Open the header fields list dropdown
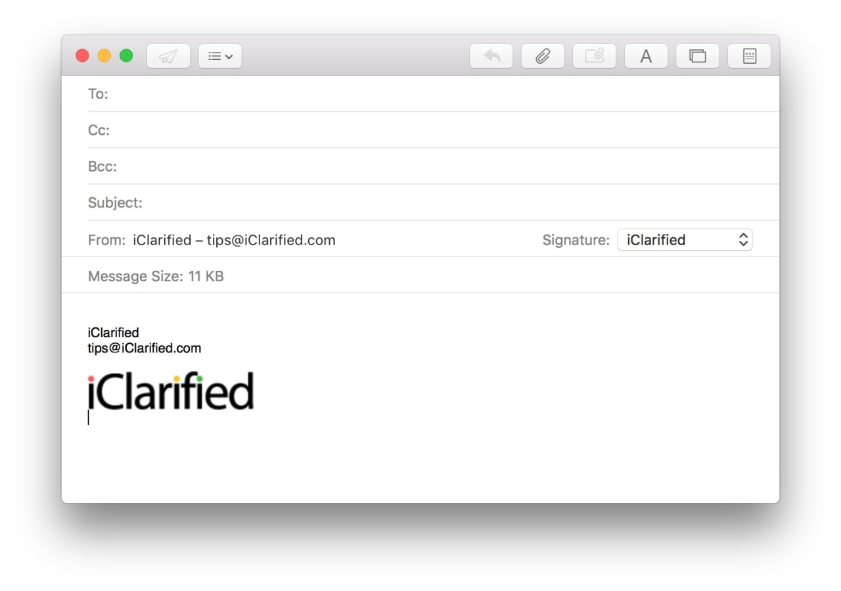This screenshot has height=591, width=841. pyautogui.click(x=220, y=57)
